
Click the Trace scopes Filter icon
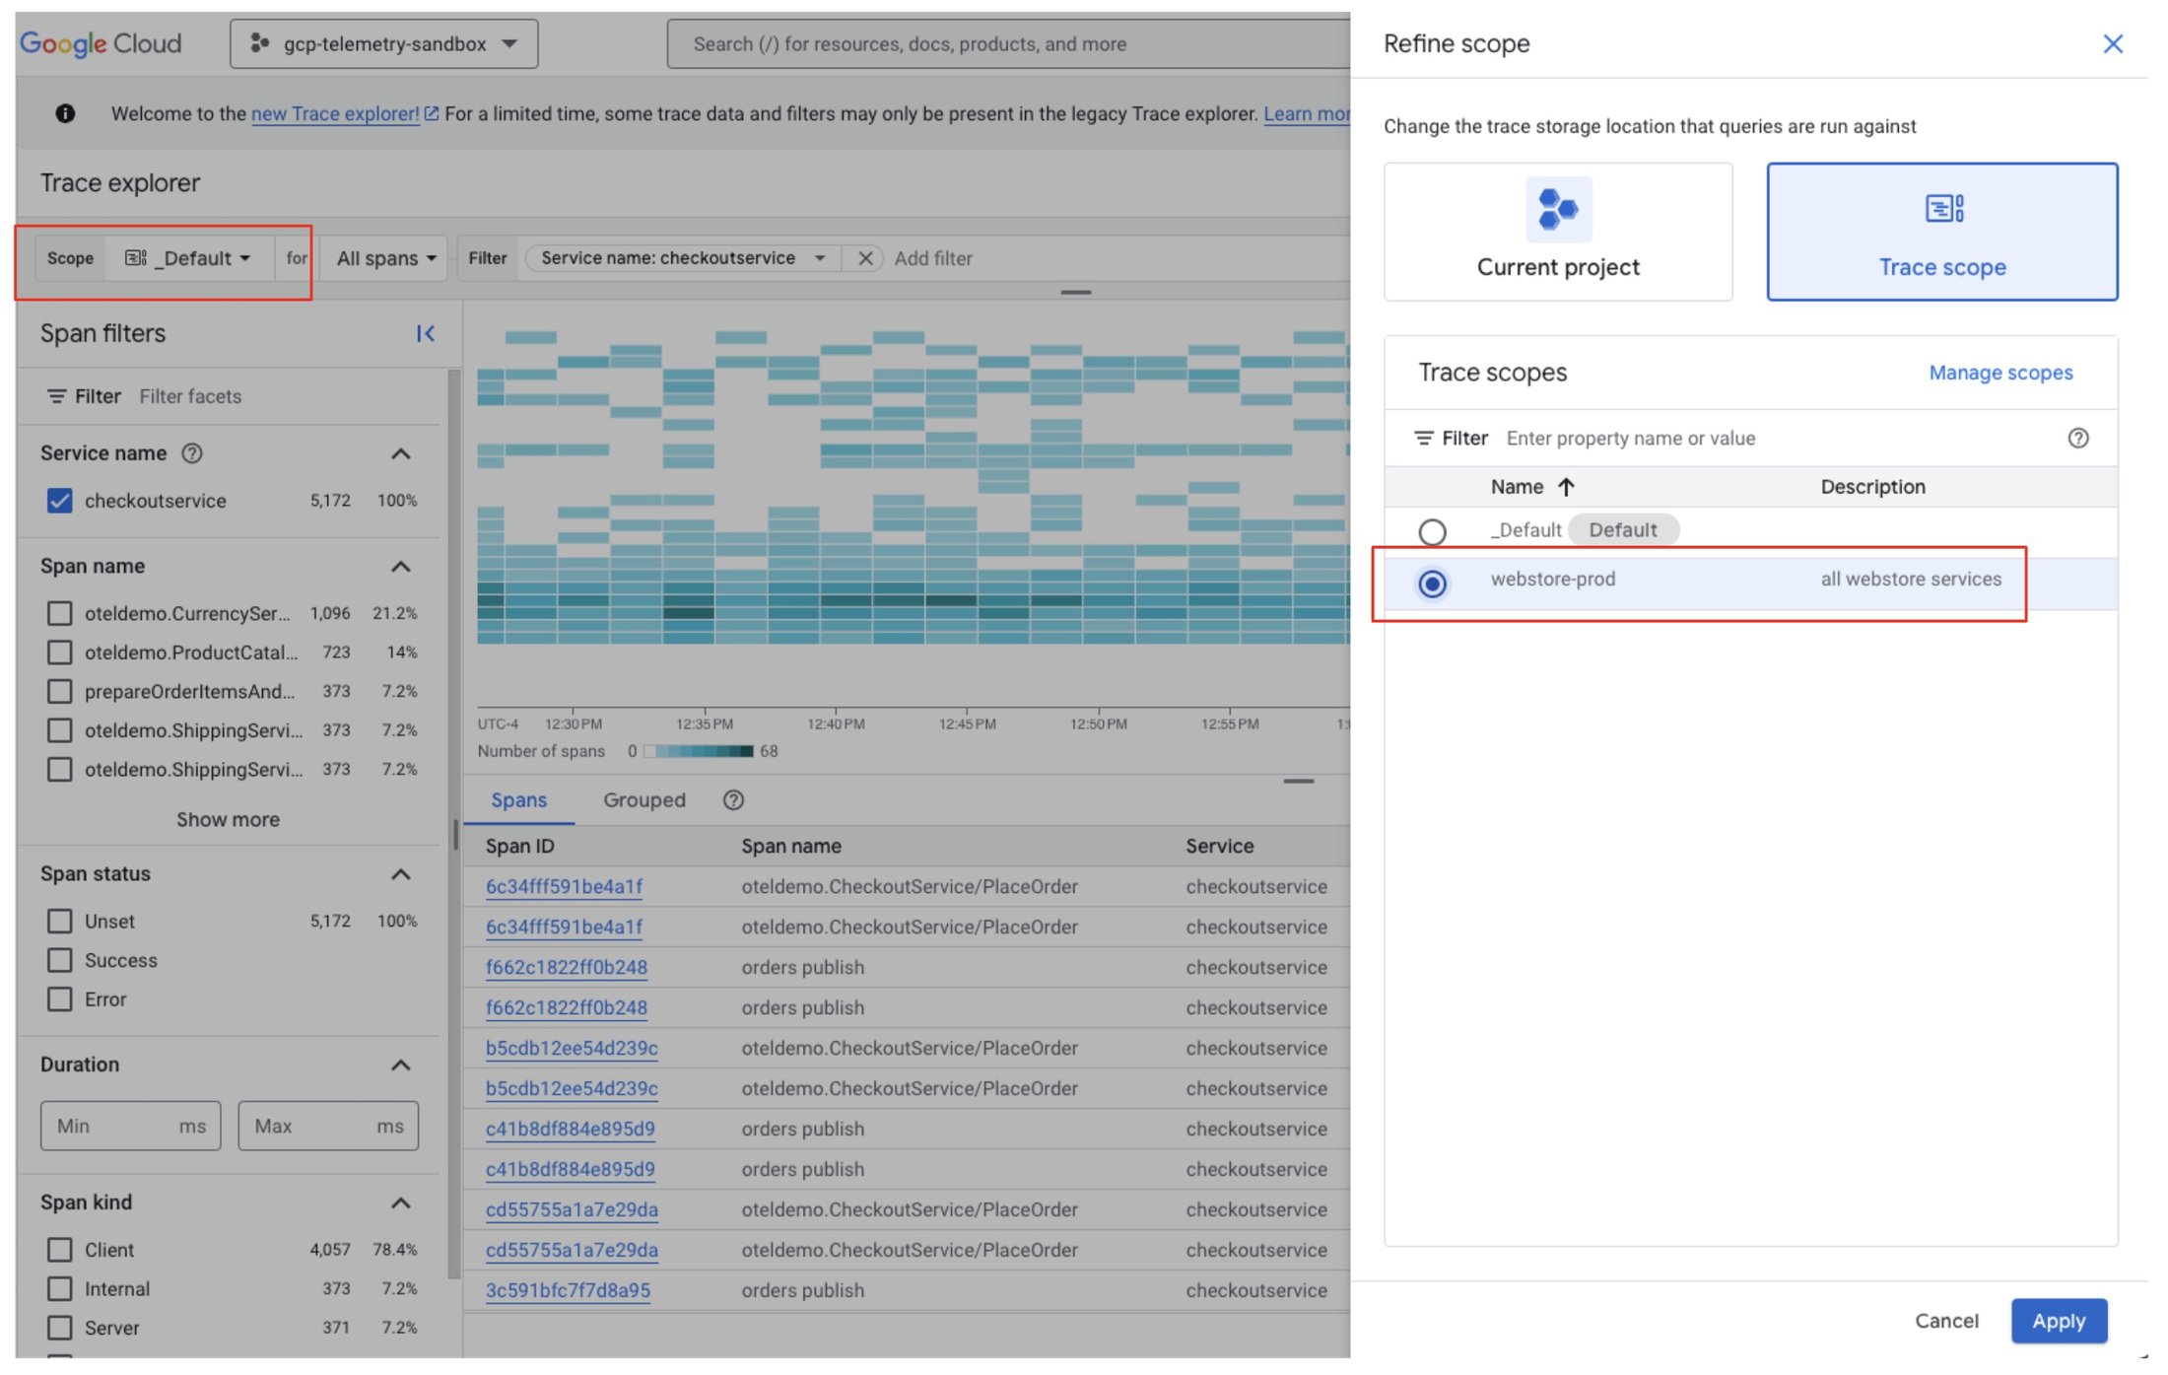1423,438
